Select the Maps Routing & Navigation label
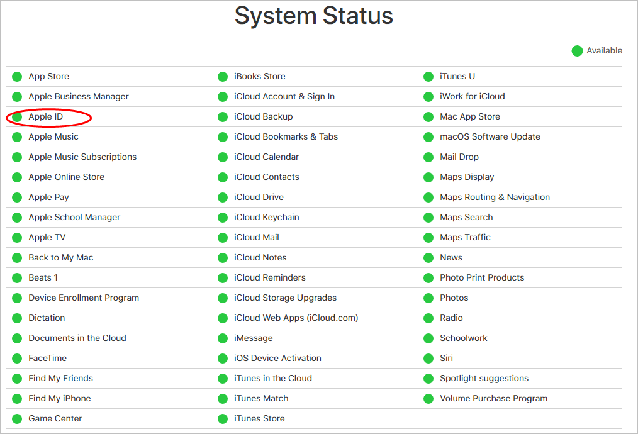 pyautogui.click(x=495, y=197)
